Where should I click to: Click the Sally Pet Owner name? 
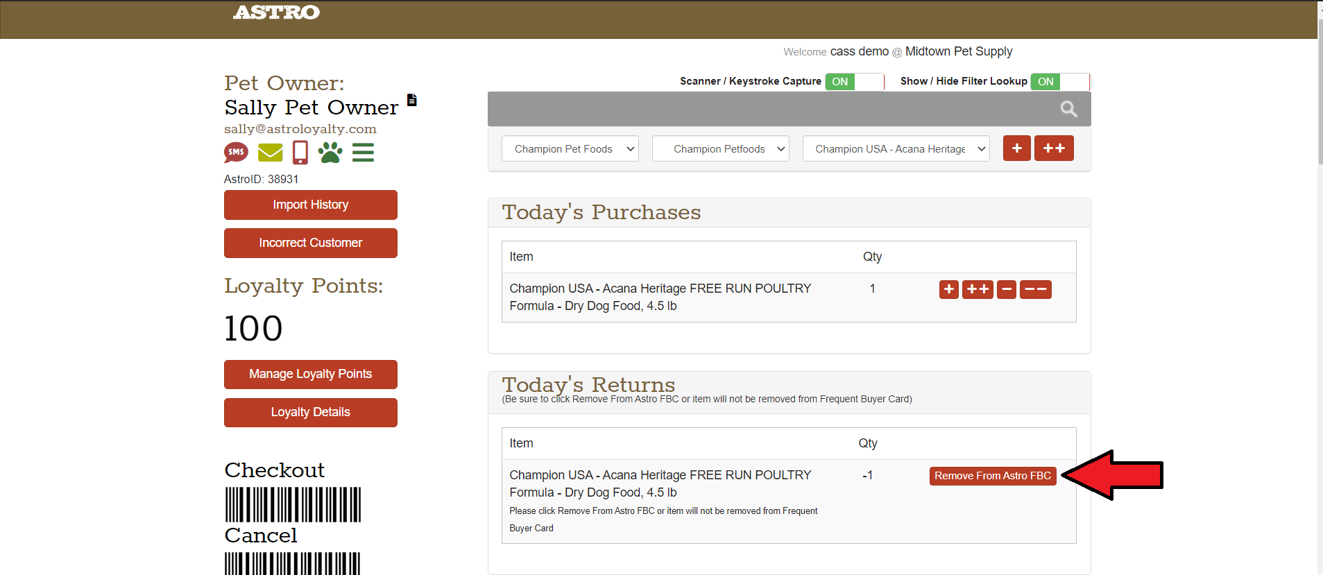(311, 108)
